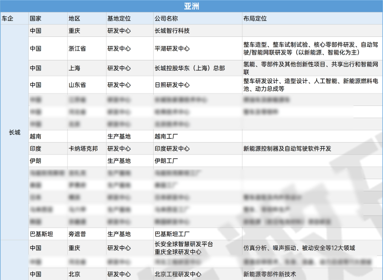Click 中国 in the 山东省 row
The height and width of the screenshot is (280, 383).
pyautogui.click(x=35, y=85)
